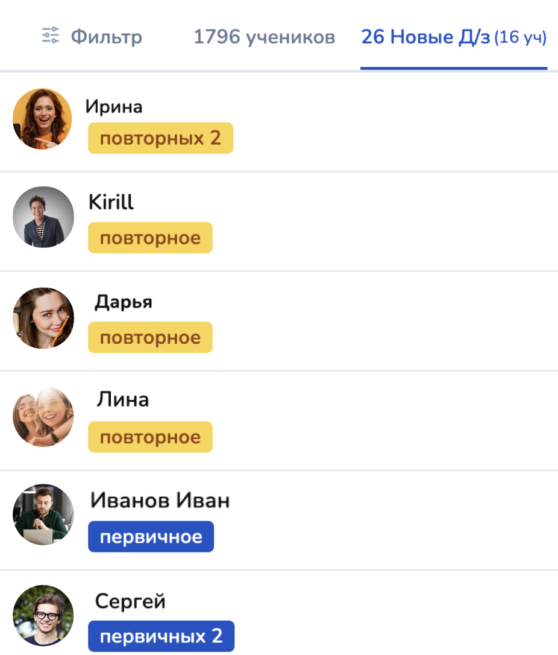Click the filter sliders icon

[x=50, y=36]
